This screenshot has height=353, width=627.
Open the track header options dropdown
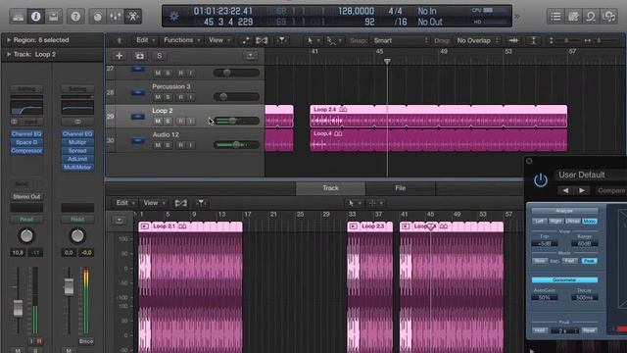(251, 56)
